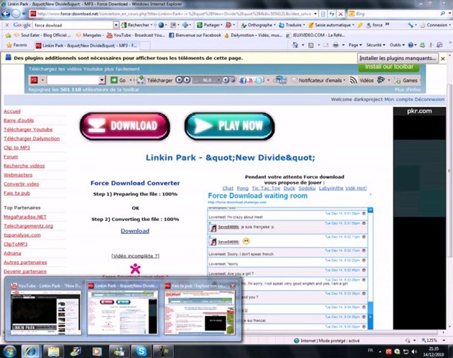Click the green Go arrow in Force toolbar
This screenshot has width=453, height=358.
point(114,80)
